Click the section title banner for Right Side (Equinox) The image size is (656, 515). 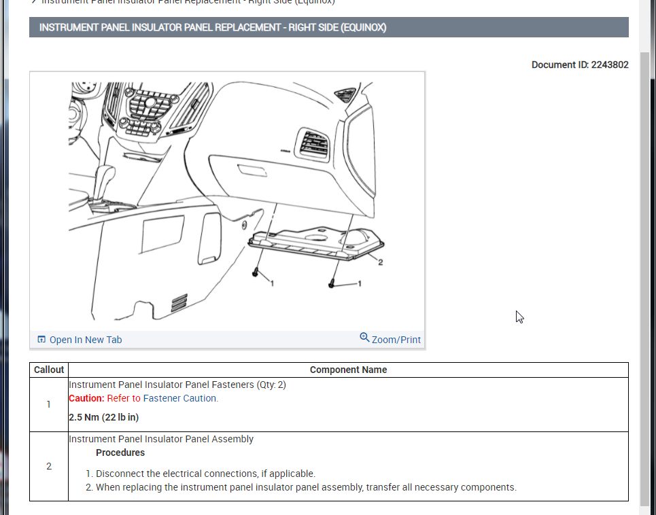[329, 27]
